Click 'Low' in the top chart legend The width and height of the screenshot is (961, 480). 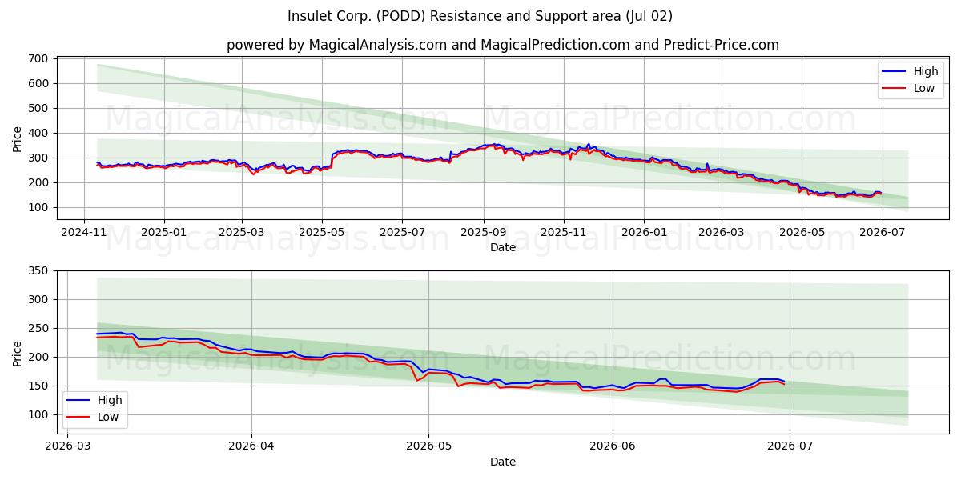(924, 88)
